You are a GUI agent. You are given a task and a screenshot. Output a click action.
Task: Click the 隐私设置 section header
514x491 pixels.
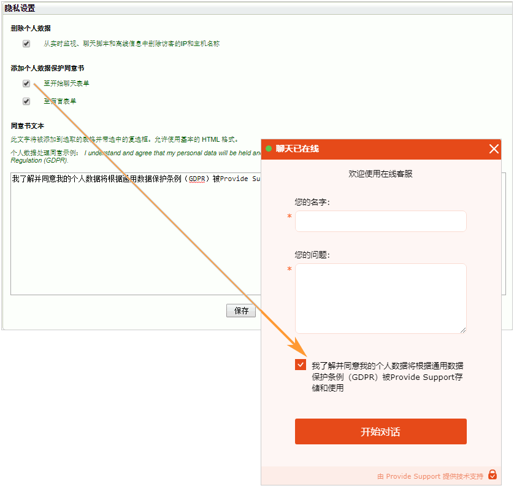point(20,8)
